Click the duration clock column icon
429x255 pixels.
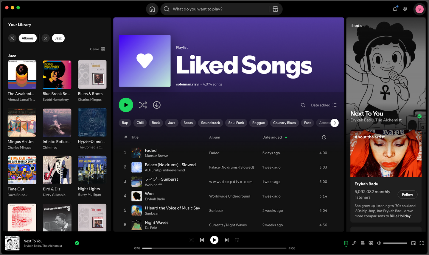click(x=324, y=137)
